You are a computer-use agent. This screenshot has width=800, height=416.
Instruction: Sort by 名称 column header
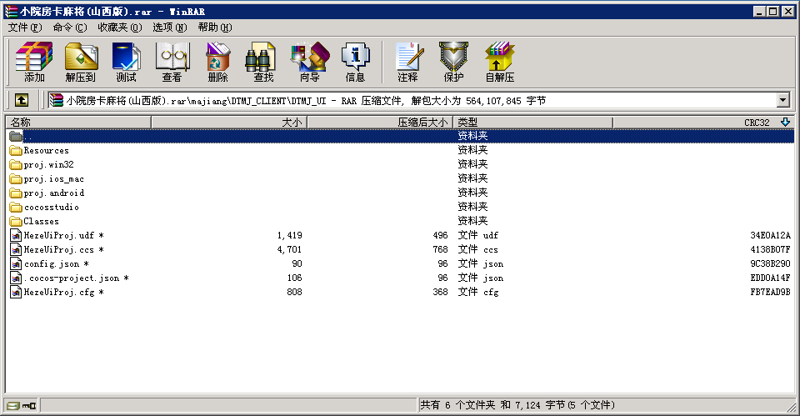(78, 123)
